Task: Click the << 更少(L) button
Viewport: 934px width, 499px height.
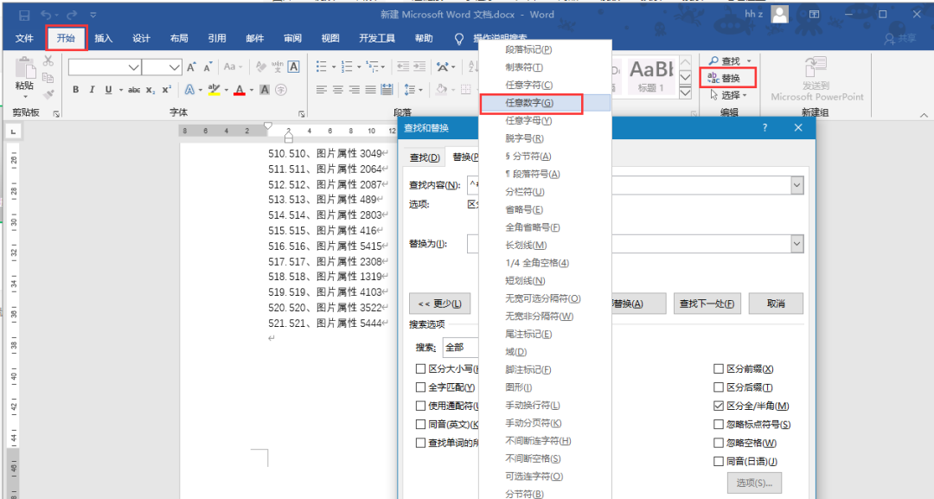Action: pyautogui.click(x=439, y=304)
